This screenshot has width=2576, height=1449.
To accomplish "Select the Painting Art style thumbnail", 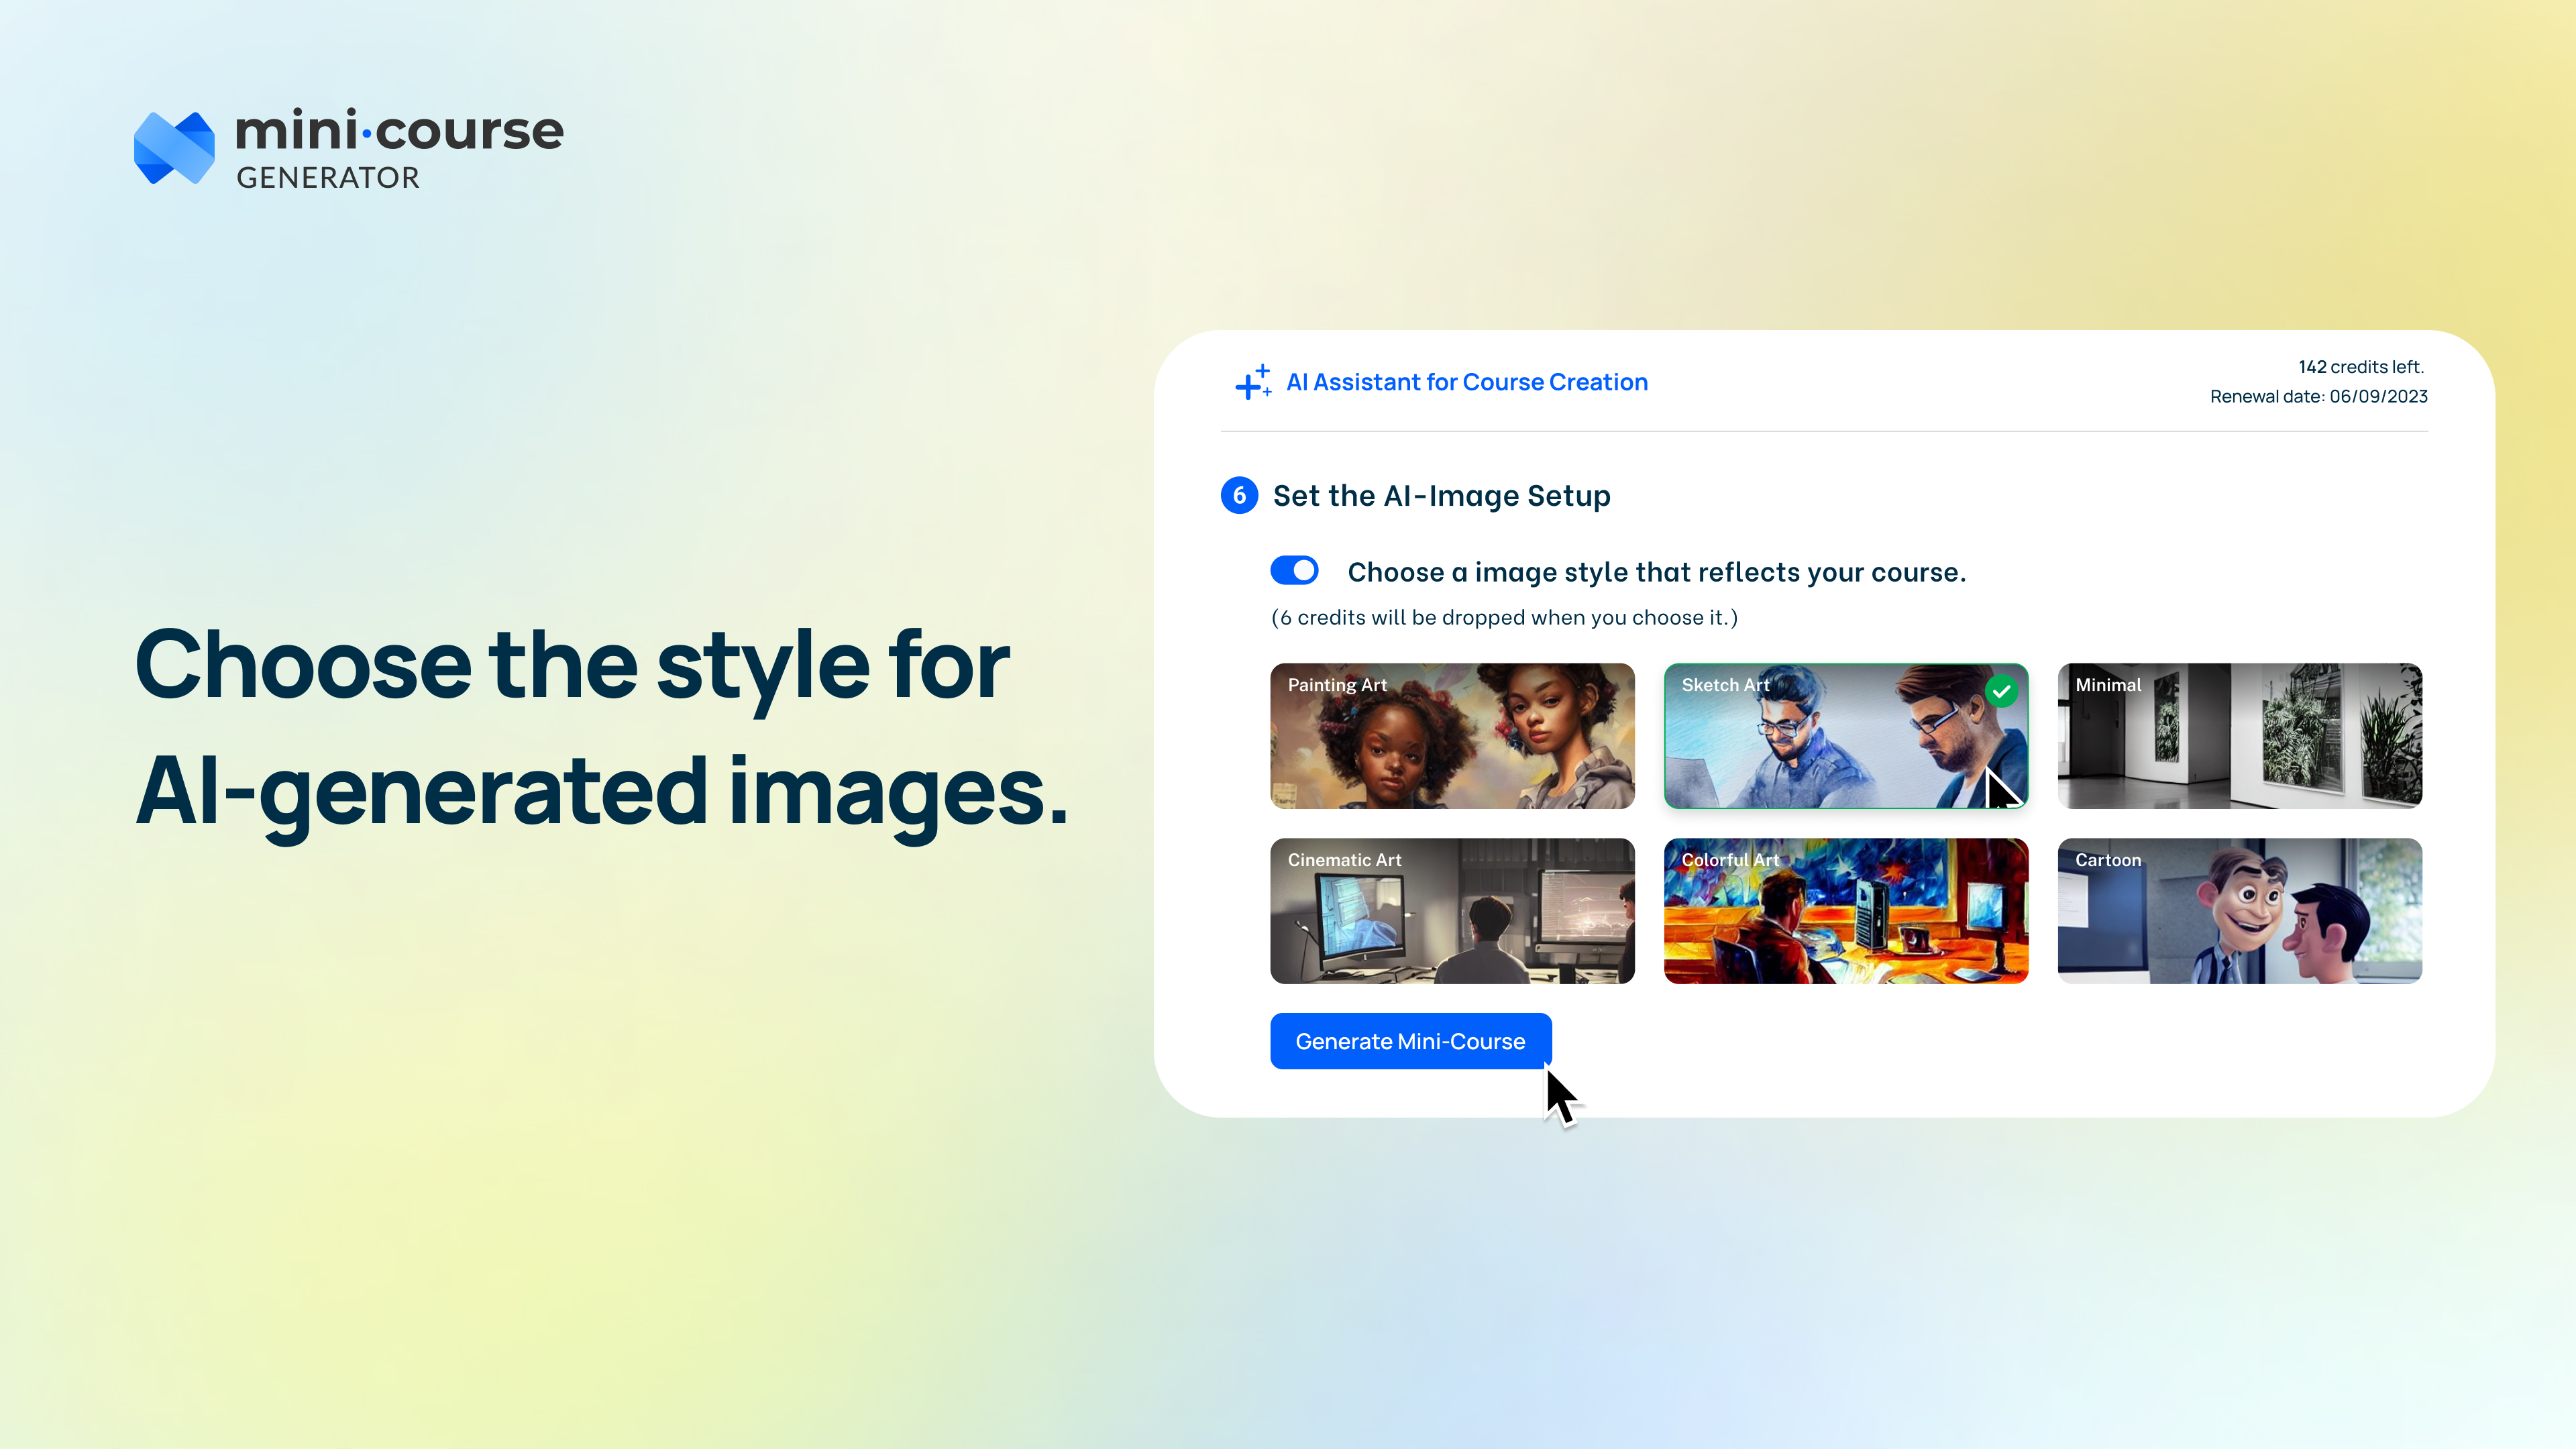I will coord(1452,736).
